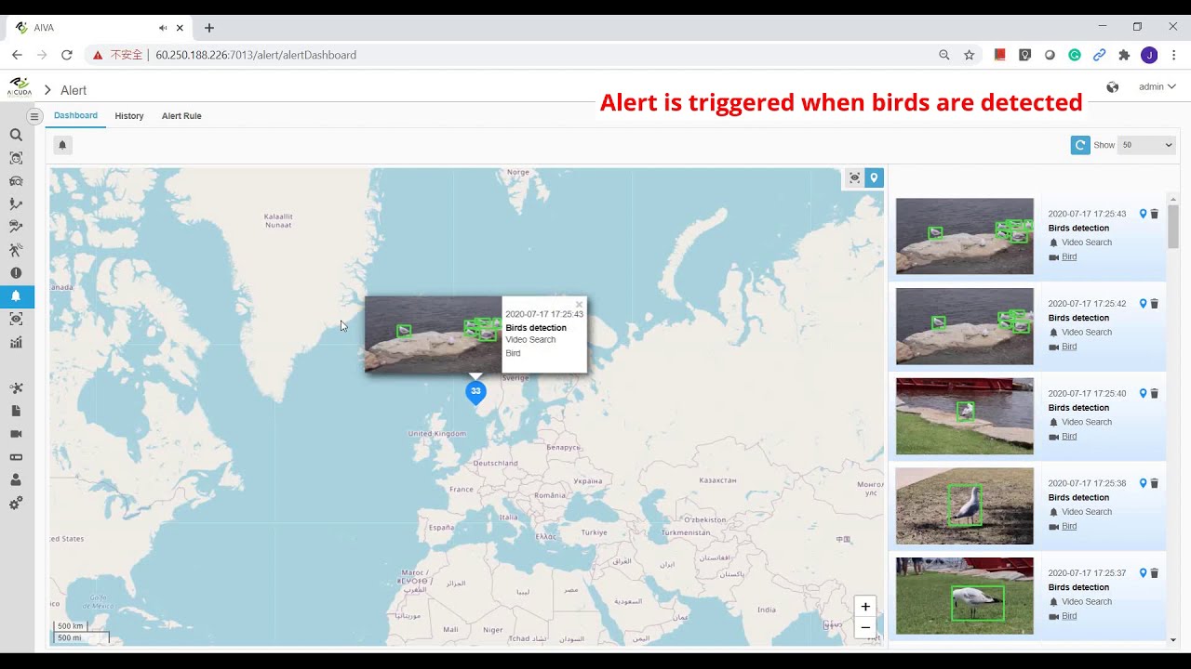
Task: Open Bird camera link for 17:25:37 alert
Action: pyautogui.click(x=1069, y=616)
